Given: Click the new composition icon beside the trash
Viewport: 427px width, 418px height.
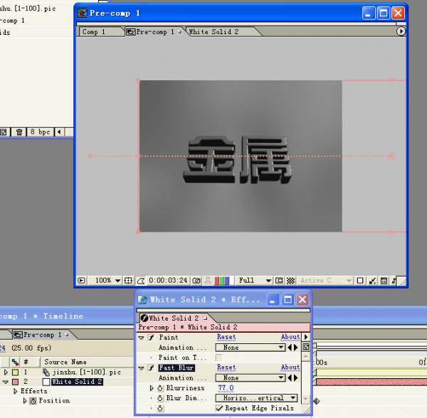Looking at the screenshot, I should pyautogui.click(x=4, y=132).
